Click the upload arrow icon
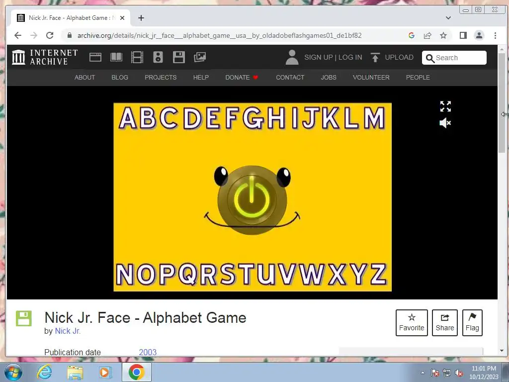This screenshot has width=509, height=382. 375,58
